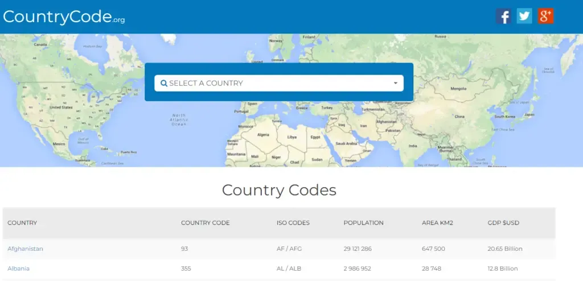Go to CountryCode.org home logo

coord(64,16)
